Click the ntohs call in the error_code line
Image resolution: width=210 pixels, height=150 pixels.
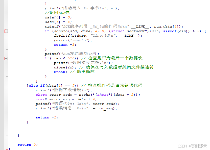[84, 94]
